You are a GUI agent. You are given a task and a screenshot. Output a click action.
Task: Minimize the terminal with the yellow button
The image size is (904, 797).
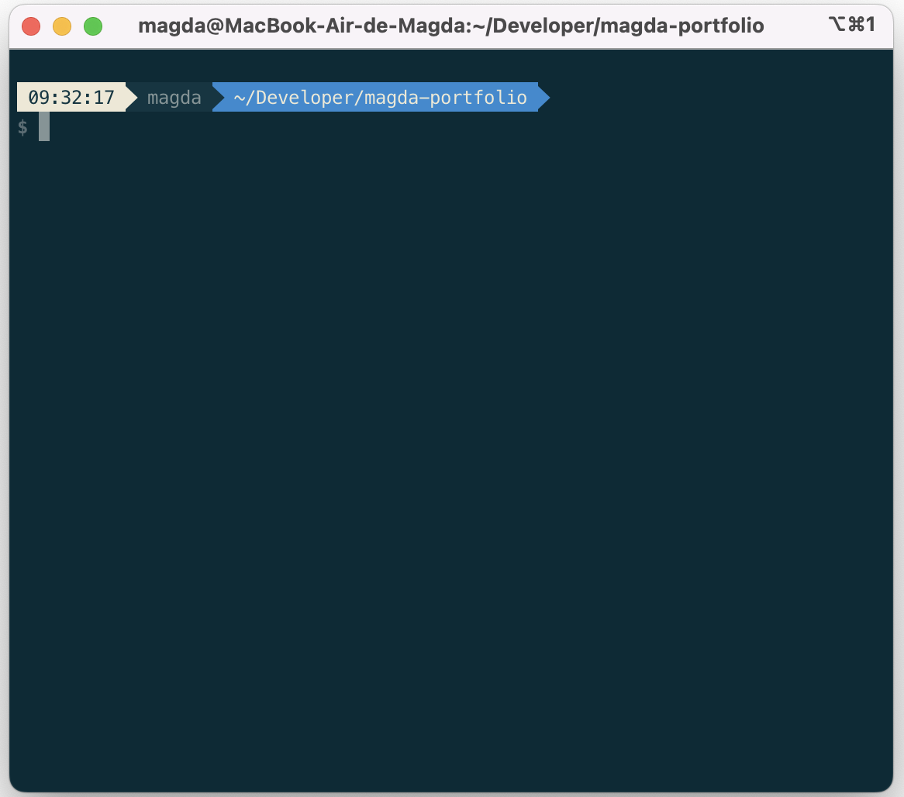pyautogui.click(x=62, y=26)
